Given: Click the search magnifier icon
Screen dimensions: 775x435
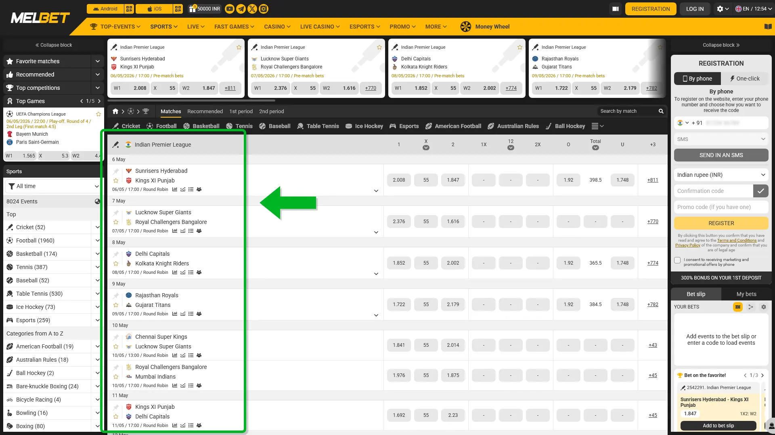Looking at the screenshot, I should coord(661,111).
